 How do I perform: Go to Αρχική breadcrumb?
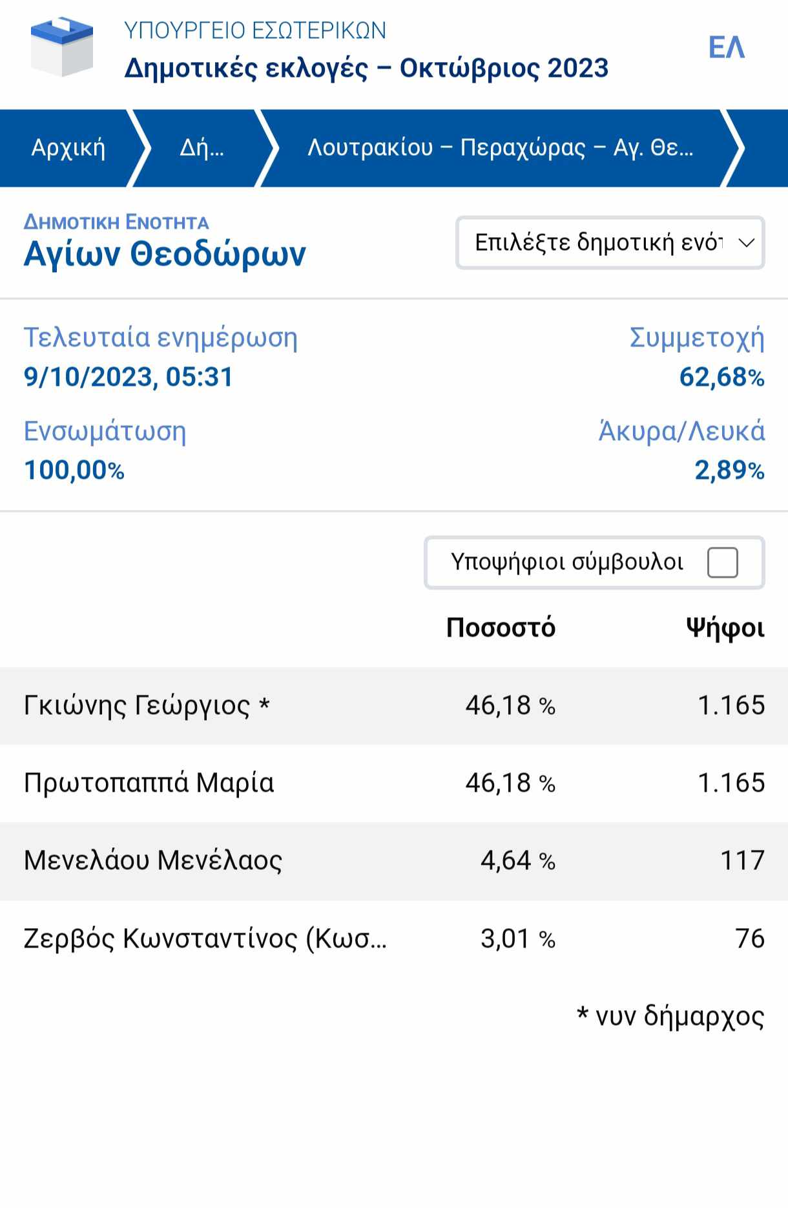click(68, 148)
